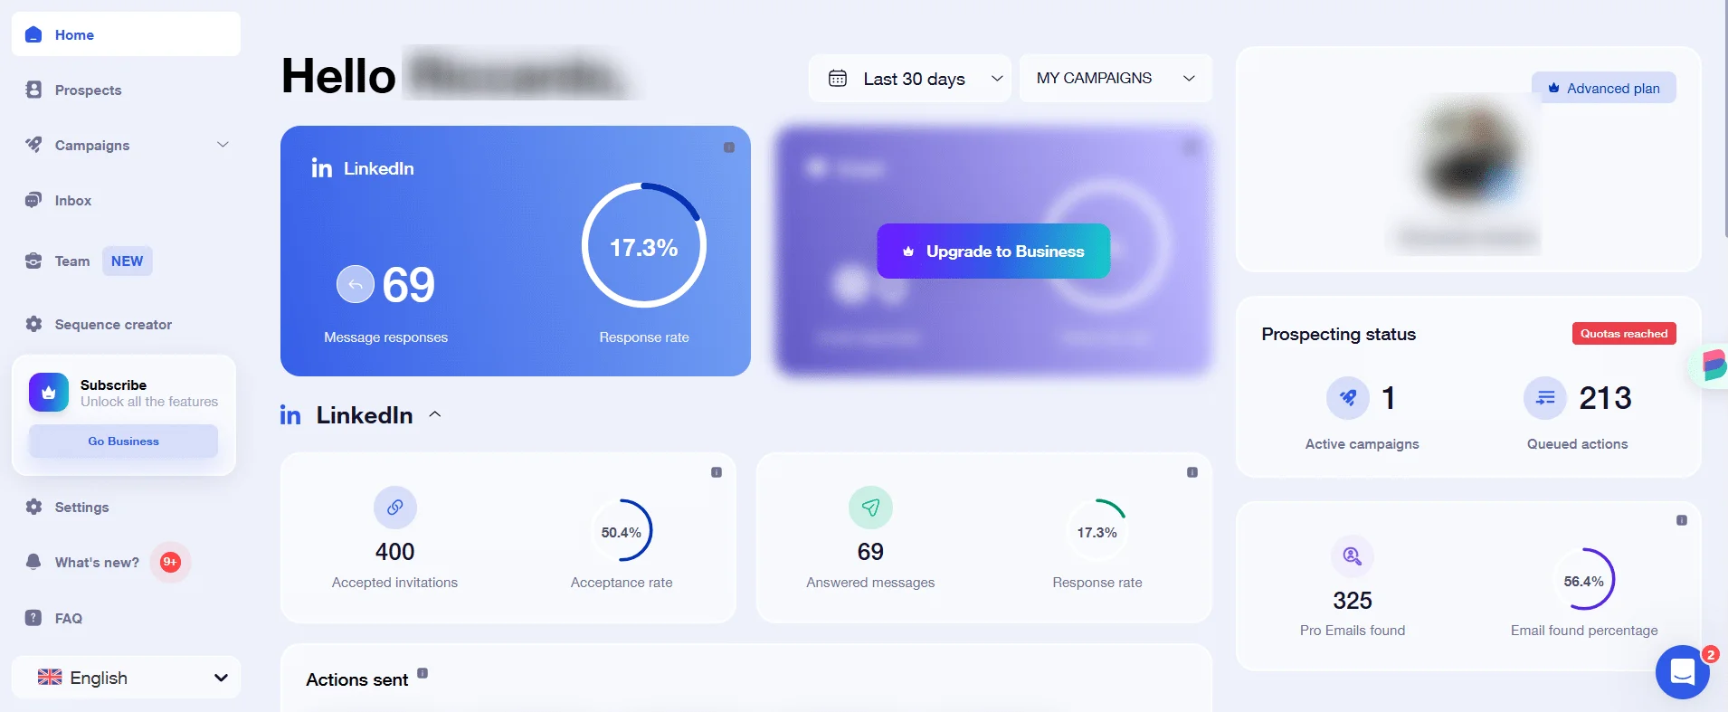The image size is (1728, 712).
Task: Click the reply arrow icon next to 69
Action: tap(356, 284)
